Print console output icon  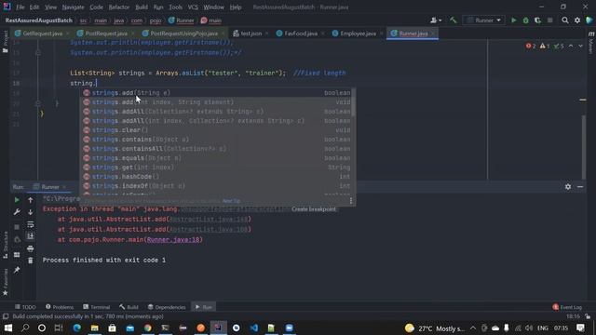[x=31, y=248]
